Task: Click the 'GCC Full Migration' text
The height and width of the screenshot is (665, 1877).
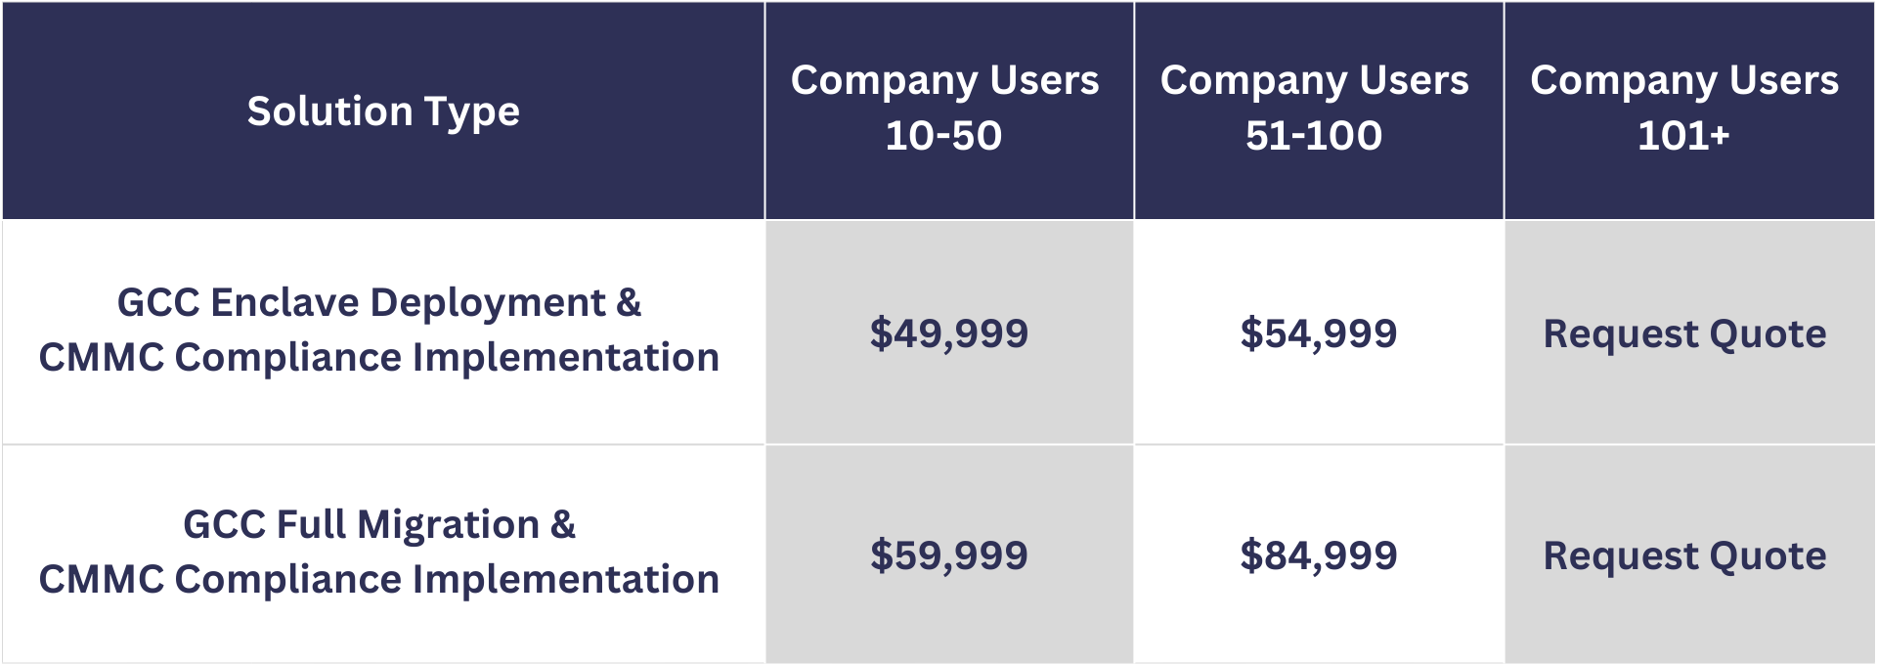Action: 361,525
